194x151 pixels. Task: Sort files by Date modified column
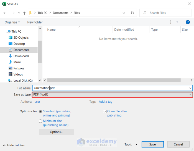click(x=124, y=30)
